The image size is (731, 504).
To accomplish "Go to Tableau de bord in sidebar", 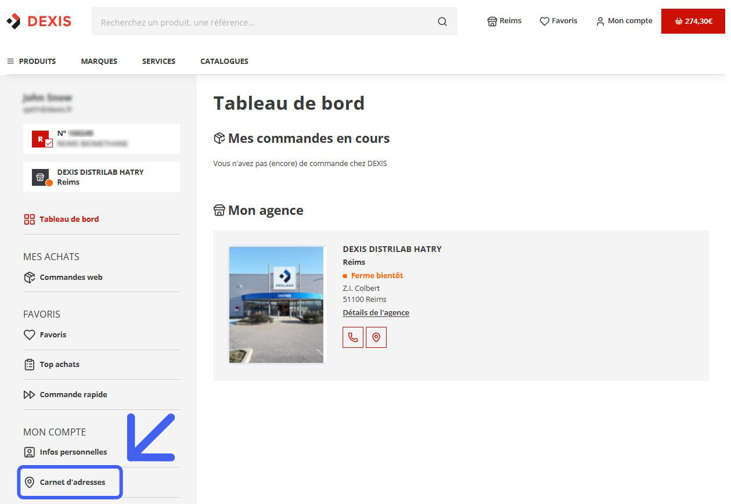I will point(61,219).
